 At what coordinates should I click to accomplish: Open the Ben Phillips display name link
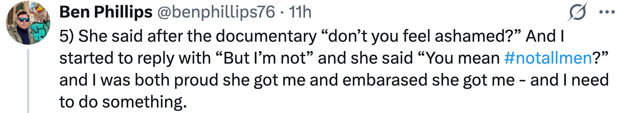click(106, 12)
